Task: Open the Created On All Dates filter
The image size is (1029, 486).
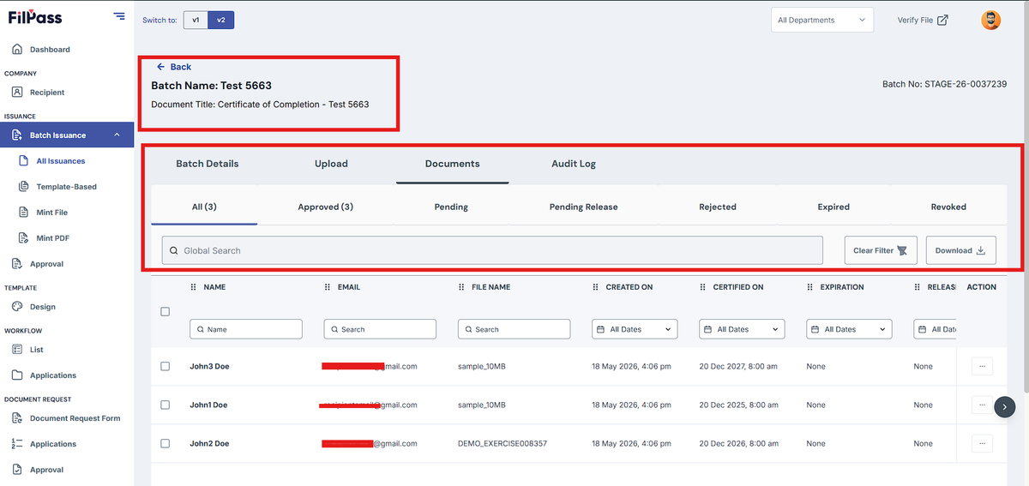Action: tap(635, 329)
